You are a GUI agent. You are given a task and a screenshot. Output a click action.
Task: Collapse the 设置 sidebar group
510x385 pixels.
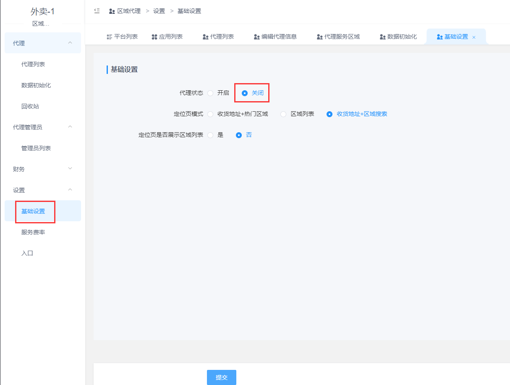click(x=43, y=190)
